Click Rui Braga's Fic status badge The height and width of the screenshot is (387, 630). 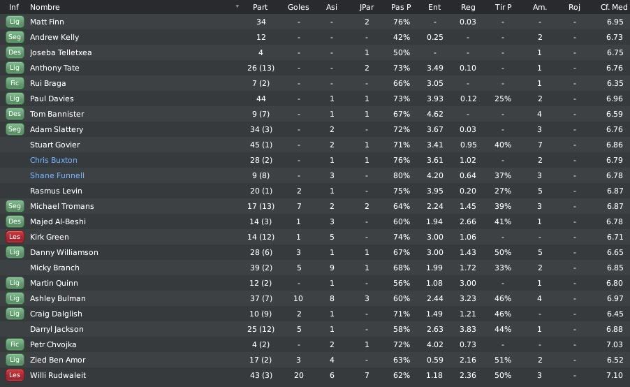click(15, 83)
